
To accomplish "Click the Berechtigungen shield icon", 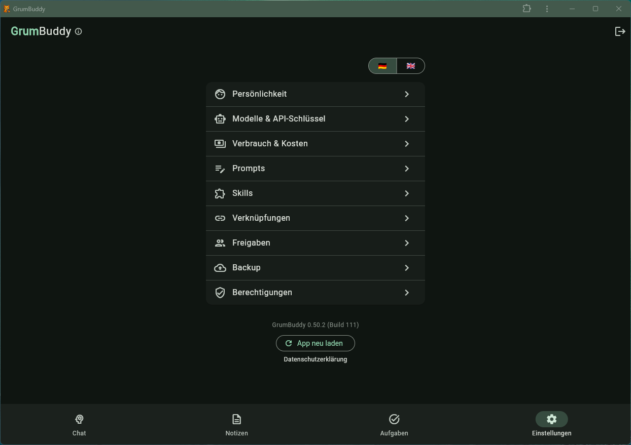I will click(x=220, y=293).
